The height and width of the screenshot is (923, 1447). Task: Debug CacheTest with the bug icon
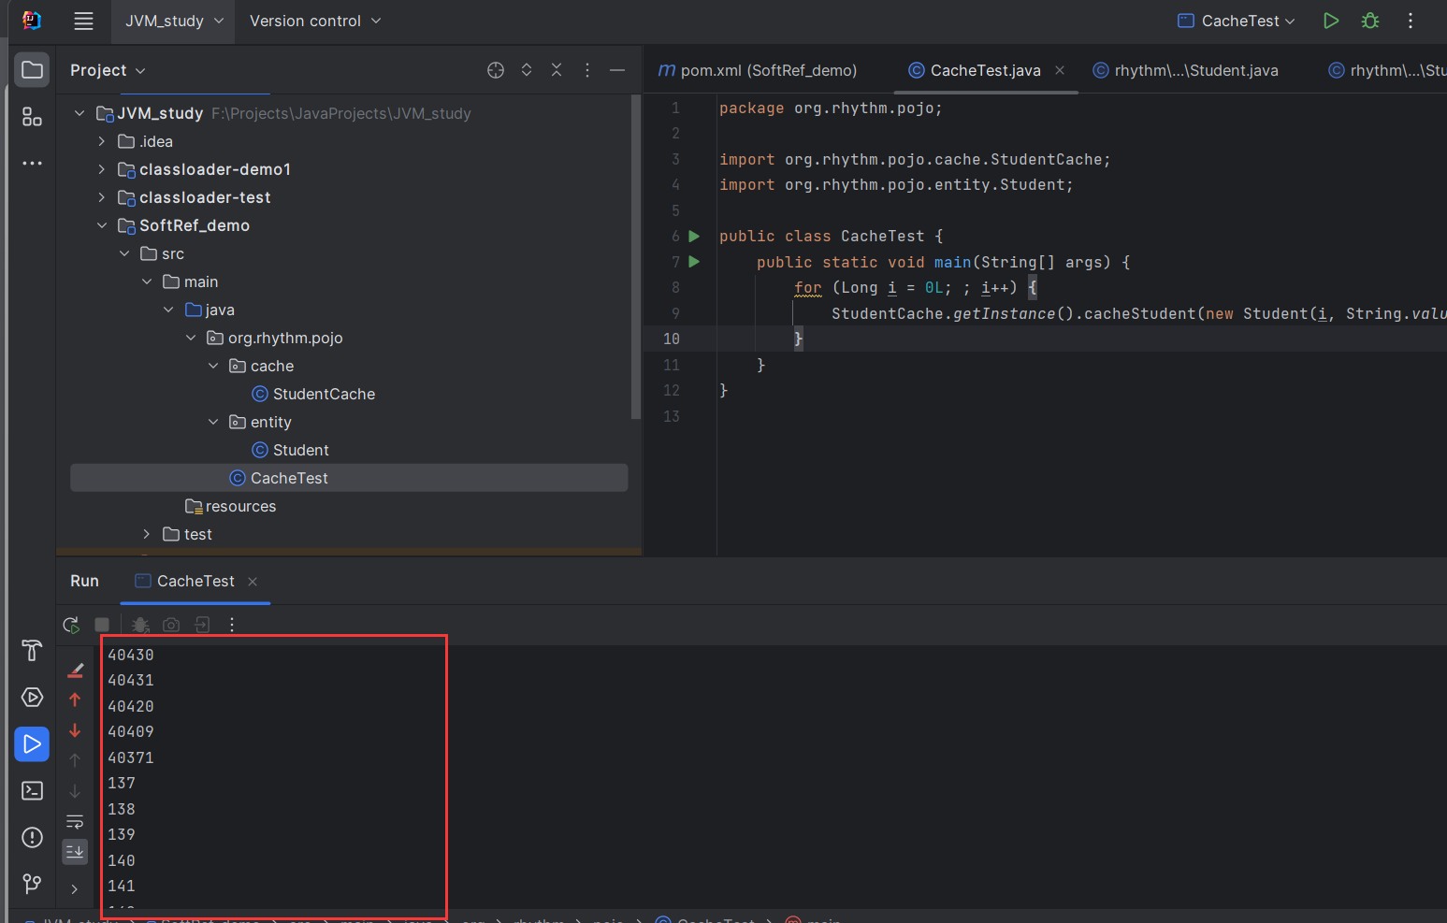(1370, 21)
